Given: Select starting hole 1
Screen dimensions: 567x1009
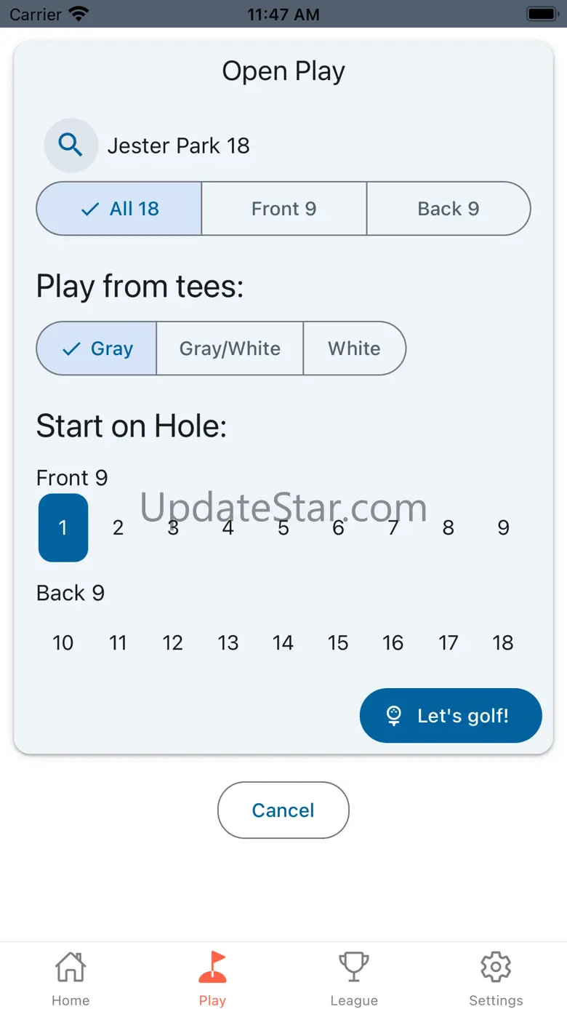Looking at the screenshot, I should (63, 527).
